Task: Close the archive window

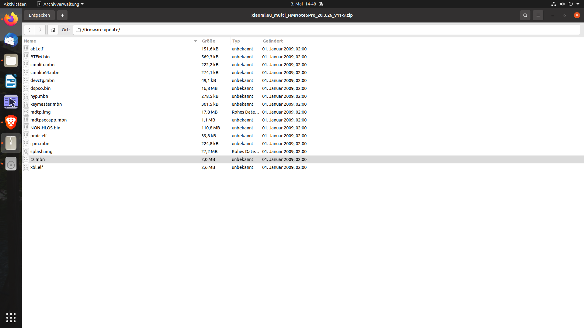Action: (x=577, y=15)
